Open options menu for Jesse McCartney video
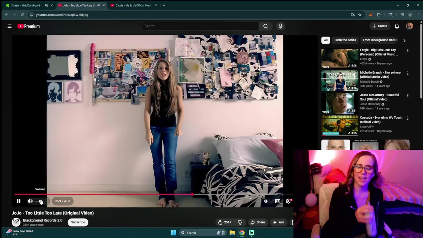Viewport: 423px width, 238px height. coord(408,96)
